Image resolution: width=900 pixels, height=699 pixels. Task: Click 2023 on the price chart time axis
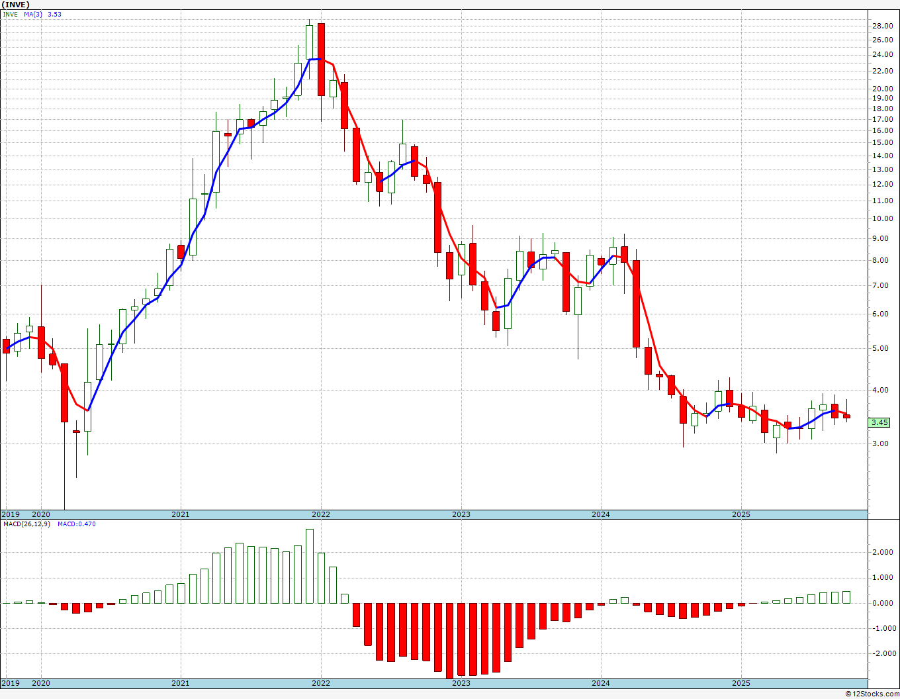tap(461, 514)
